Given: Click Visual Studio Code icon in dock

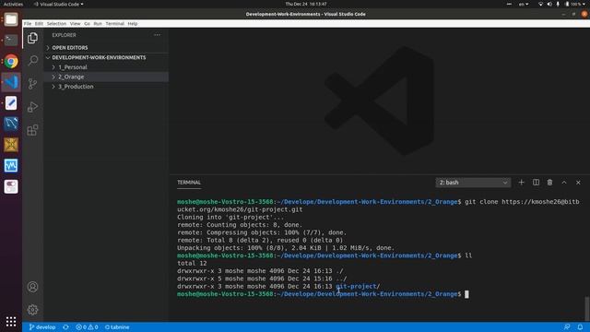Looking at the screenshot, I should (x=11, y=82).
